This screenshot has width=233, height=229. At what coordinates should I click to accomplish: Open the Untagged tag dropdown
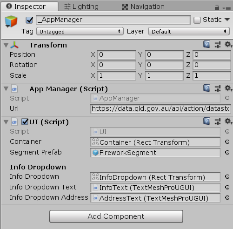tap(80, 32)
